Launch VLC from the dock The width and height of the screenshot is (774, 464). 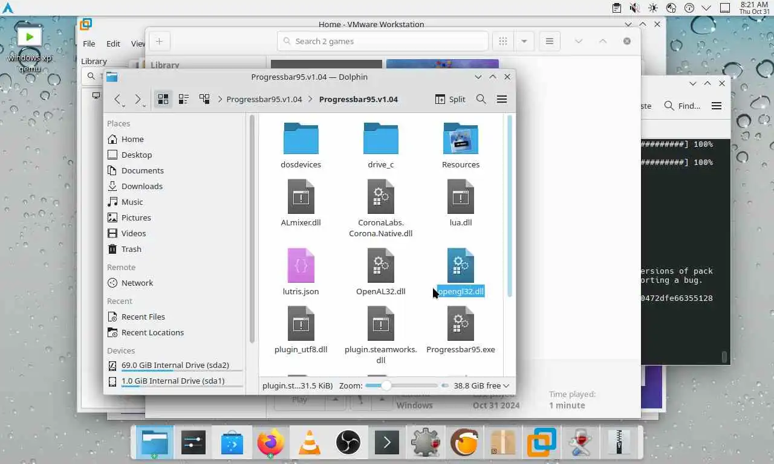tap(310, 443)
